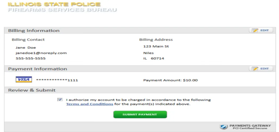Click the Firearms Services Bureau subtitle
This screenshot has width=279, height=132.
[62, 10]
